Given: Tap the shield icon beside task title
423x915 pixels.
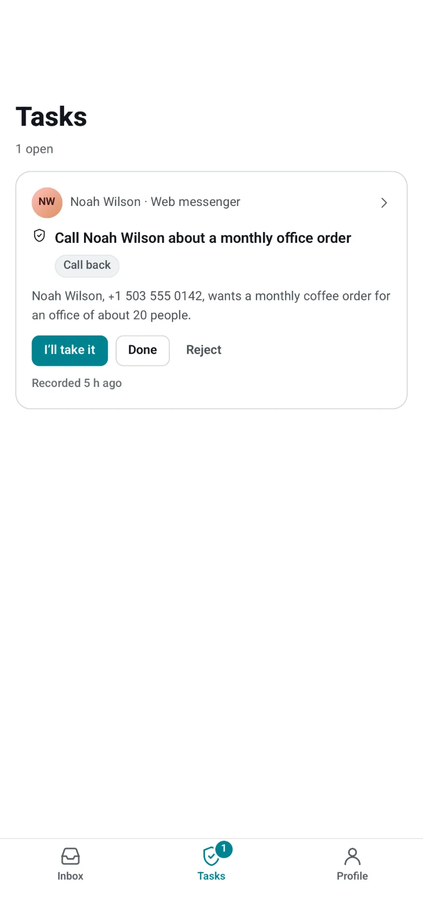Looking at the screenshot, I should [40, 236].
